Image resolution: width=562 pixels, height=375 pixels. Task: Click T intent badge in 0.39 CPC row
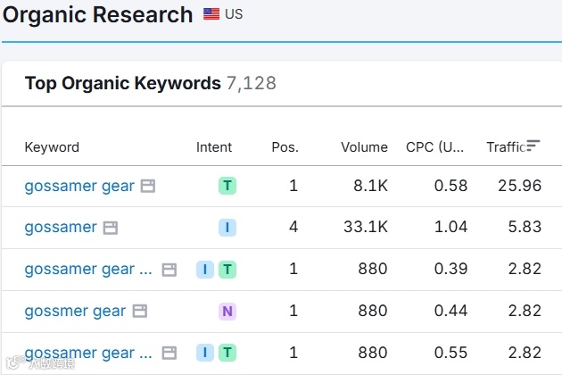point(227,270)
